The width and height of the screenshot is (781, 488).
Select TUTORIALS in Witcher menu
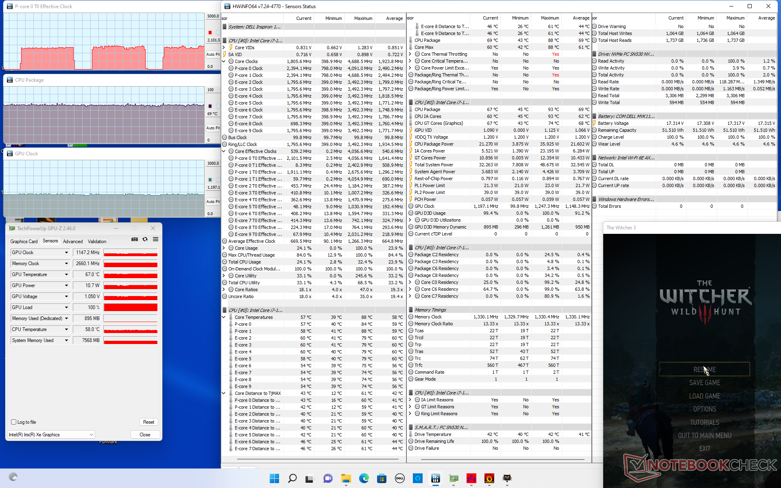pos(705,423)
